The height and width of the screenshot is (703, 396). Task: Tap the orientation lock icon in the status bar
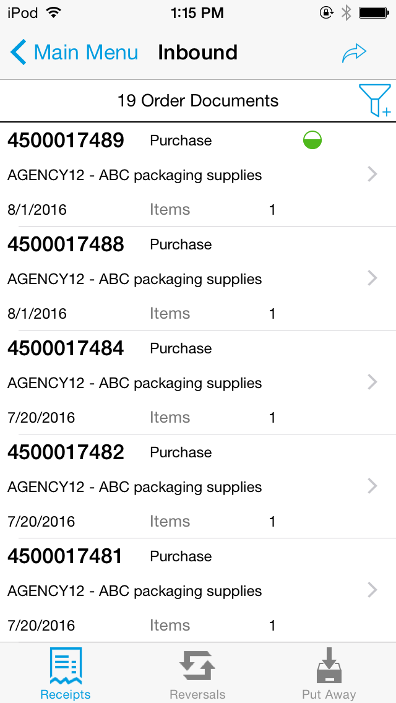click(327, 12)
